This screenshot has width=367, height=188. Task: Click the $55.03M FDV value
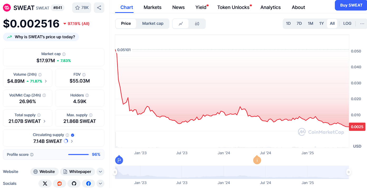coord(80,81)
